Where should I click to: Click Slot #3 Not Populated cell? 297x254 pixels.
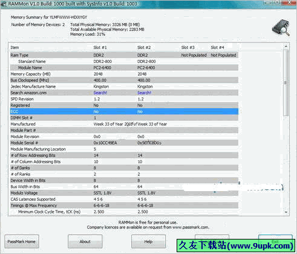[x=194, y=55]
